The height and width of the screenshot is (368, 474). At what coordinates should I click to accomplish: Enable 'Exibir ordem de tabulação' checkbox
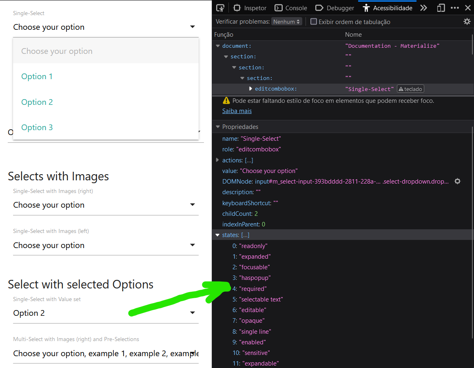pos(314,22)
